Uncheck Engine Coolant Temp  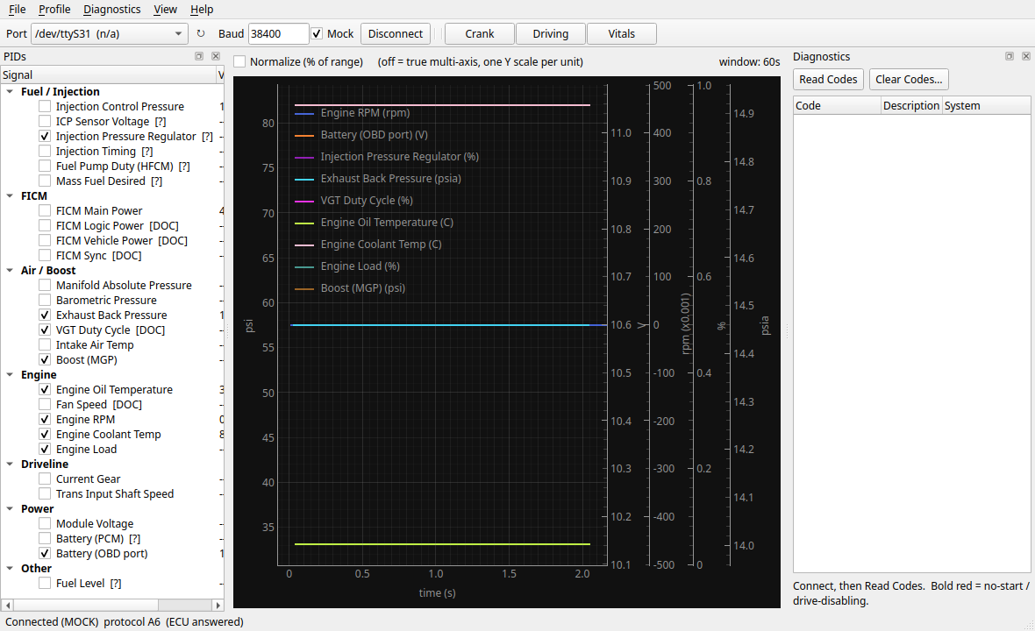point(45,435)
